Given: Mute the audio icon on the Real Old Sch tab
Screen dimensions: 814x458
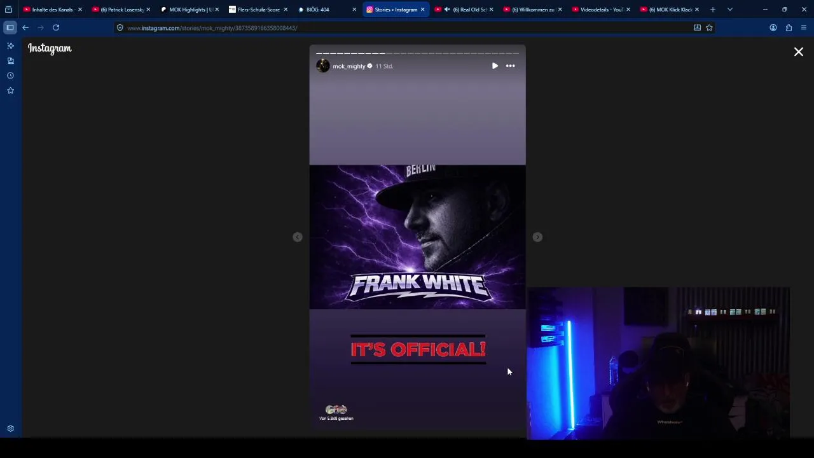Looking at the screenshot, I should (447, 10).
